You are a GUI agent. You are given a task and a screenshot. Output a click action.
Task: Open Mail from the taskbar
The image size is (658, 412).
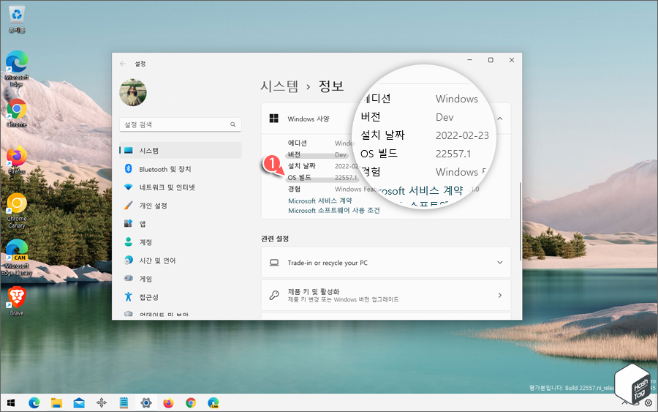[x=79, y=403]
